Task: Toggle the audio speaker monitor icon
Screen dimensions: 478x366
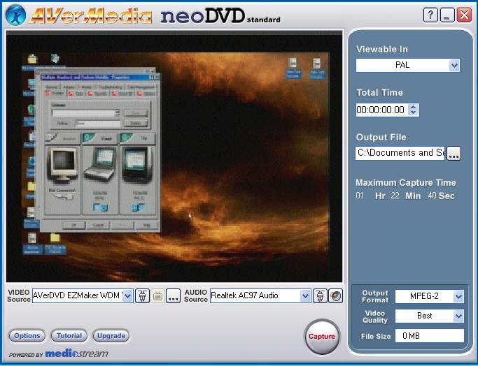Action: pyautogui.click(x=335, y=295)
